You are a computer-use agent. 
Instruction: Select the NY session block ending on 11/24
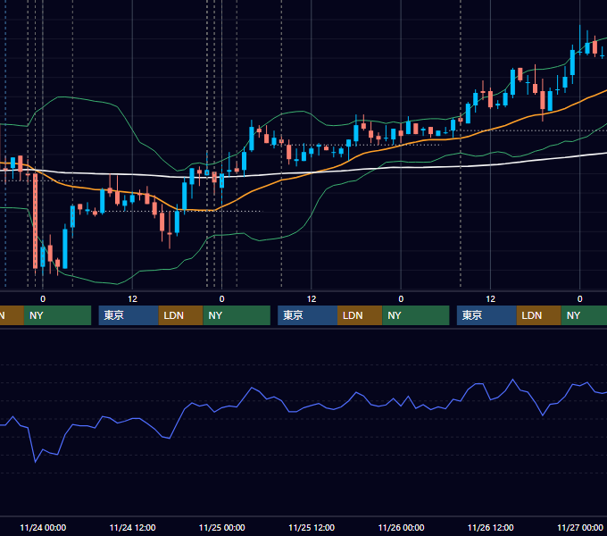tap(57, 315)
